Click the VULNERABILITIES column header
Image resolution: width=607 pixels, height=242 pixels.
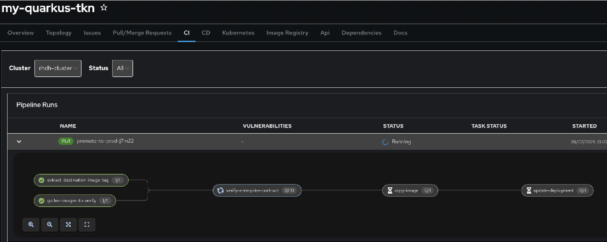(x=267, y=126)
